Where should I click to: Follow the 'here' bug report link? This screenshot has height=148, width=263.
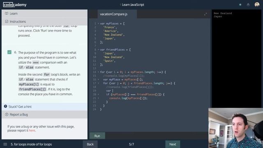pos(32,130)
